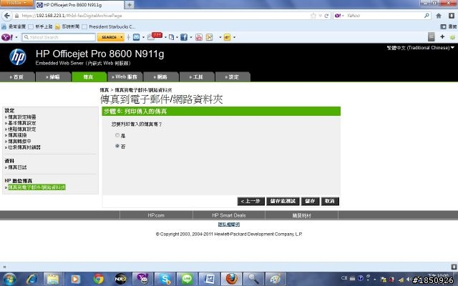This screenshot has width=458, height=286.
Task: Open the 設定 (Settings) tab
Action: point(233,77)
